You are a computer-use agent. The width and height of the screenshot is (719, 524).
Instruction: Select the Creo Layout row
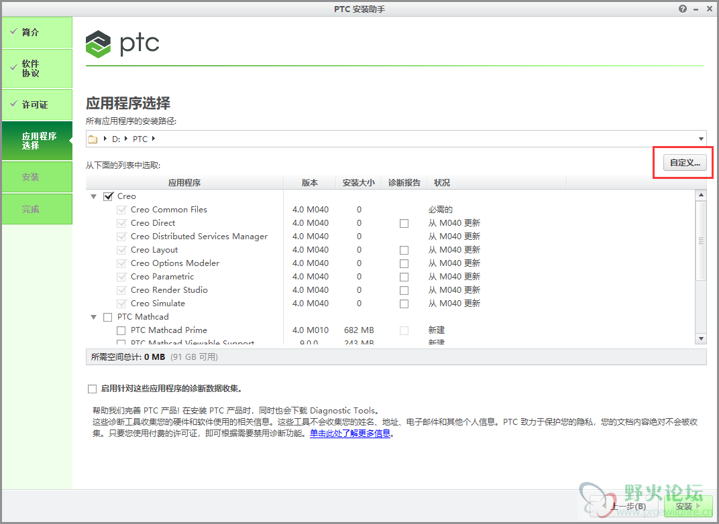click(x=390, y=250)
